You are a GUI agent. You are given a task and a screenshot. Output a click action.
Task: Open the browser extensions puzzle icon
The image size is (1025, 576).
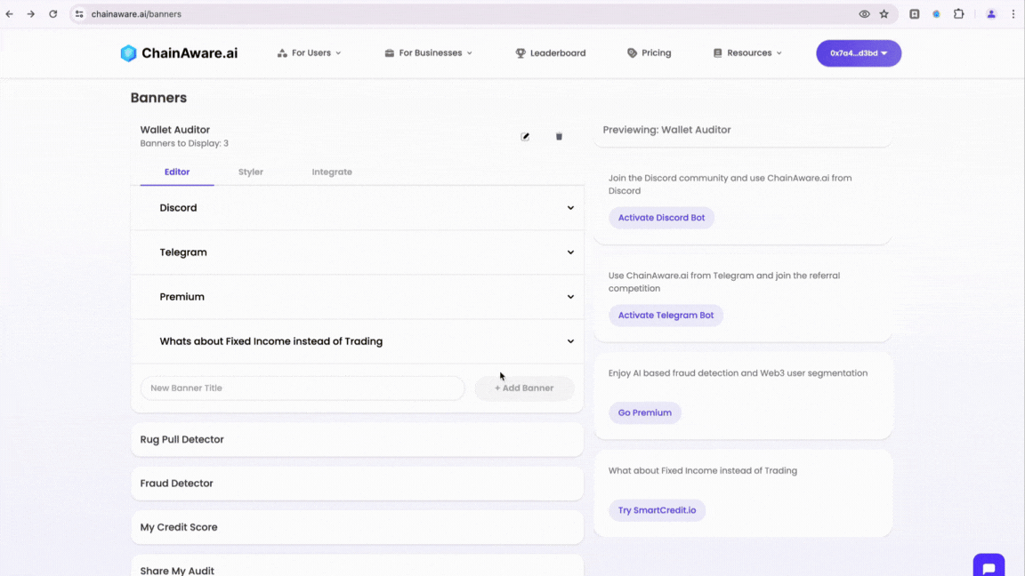pos(958,13)
